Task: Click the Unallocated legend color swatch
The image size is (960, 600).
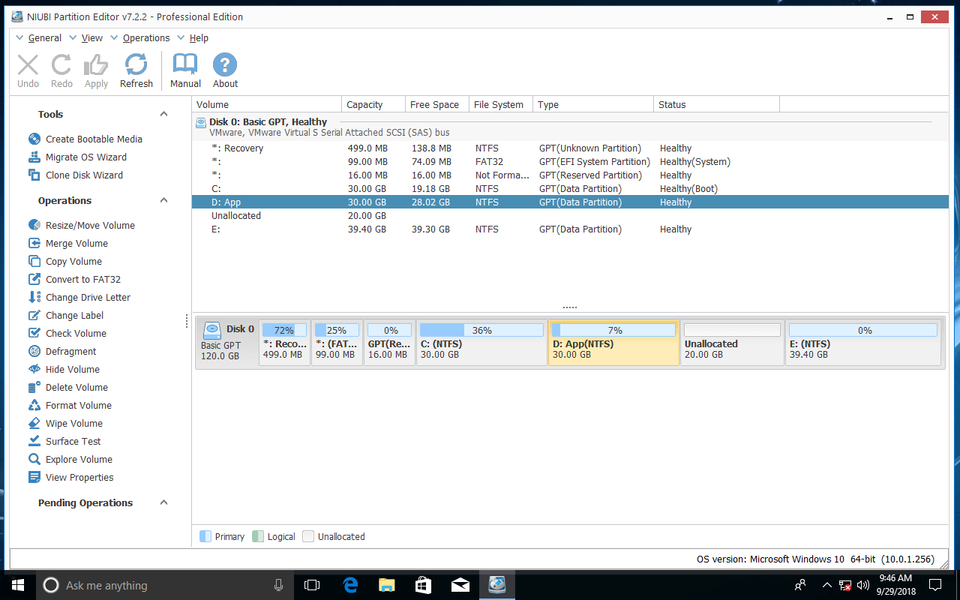Action: 308,536
